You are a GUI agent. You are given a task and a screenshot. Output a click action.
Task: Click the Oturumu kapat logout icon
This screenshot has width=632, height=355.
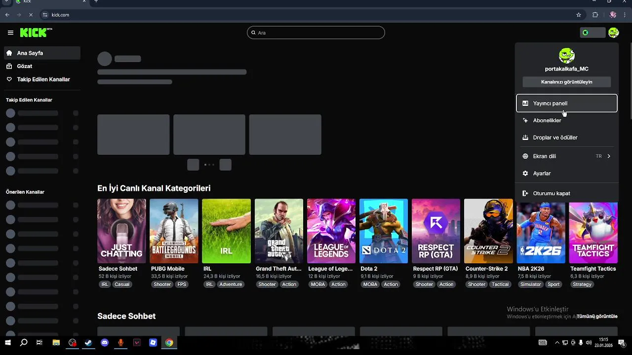pos(525,193)
